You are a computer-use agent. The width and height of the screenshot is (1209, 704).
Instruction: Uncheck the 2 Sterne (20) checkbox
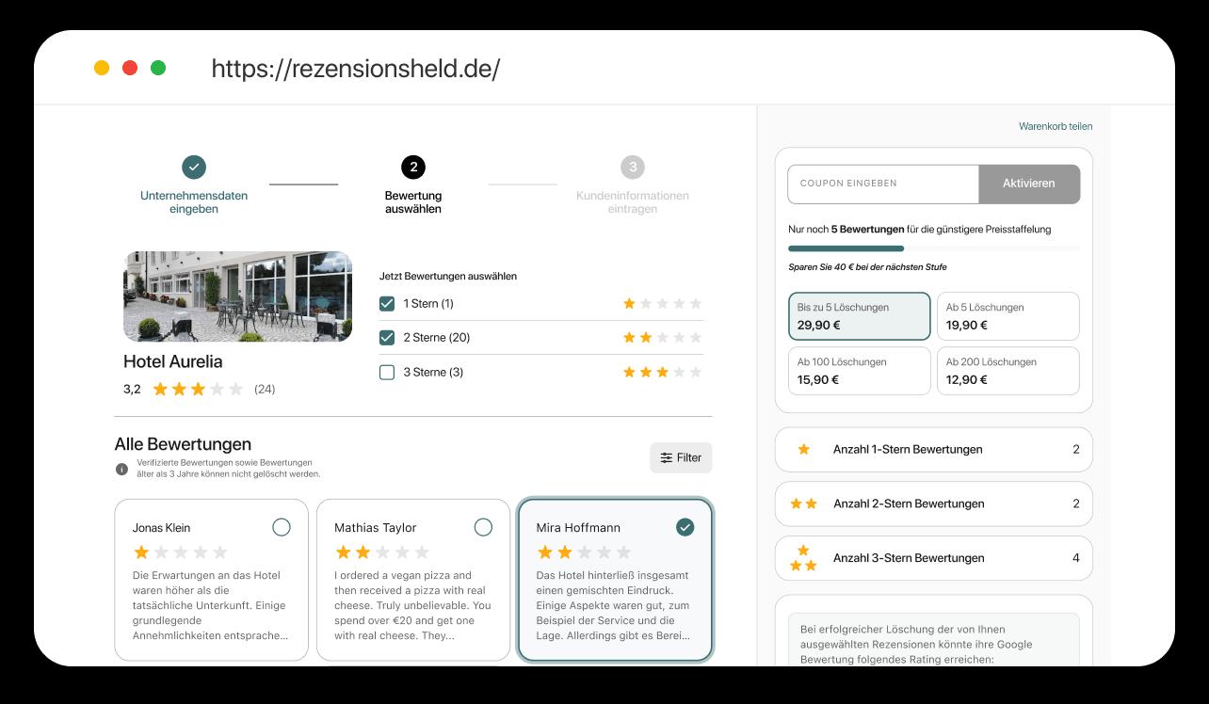pos(387,338)
